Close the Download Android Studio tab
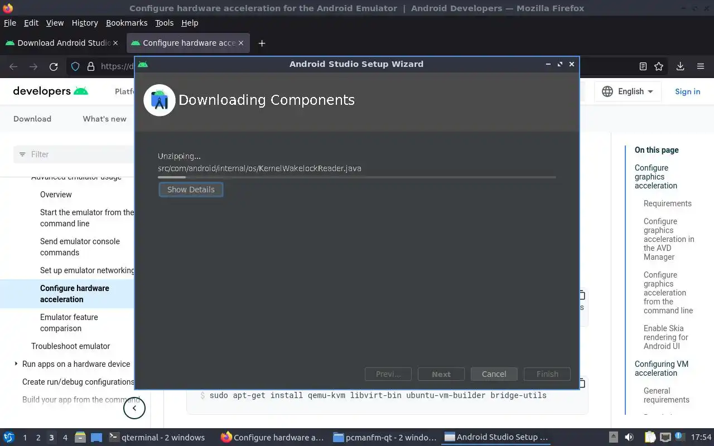Viewport: 714px width, 446px height. (x=115, y=43)
